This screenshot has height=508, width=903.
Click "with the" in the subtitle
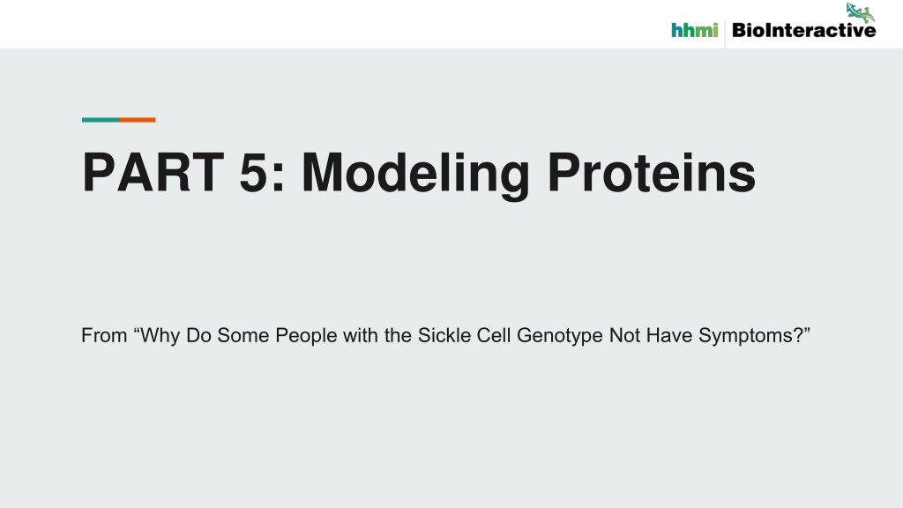pyautogui.click(x=377, y=335)
